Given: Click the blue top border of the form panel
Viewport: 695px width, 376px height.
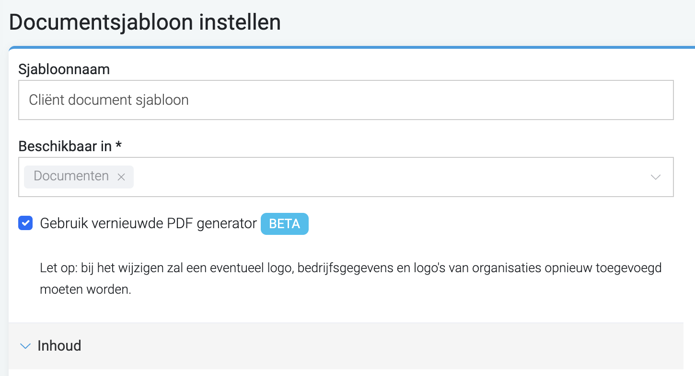Looking at the screenshot, I should [x=352, y=48].
